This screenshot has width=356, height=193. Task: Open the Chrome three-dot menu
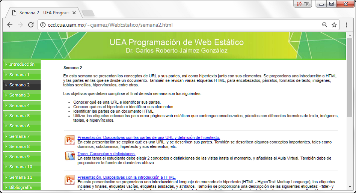[x=346, y=25]
